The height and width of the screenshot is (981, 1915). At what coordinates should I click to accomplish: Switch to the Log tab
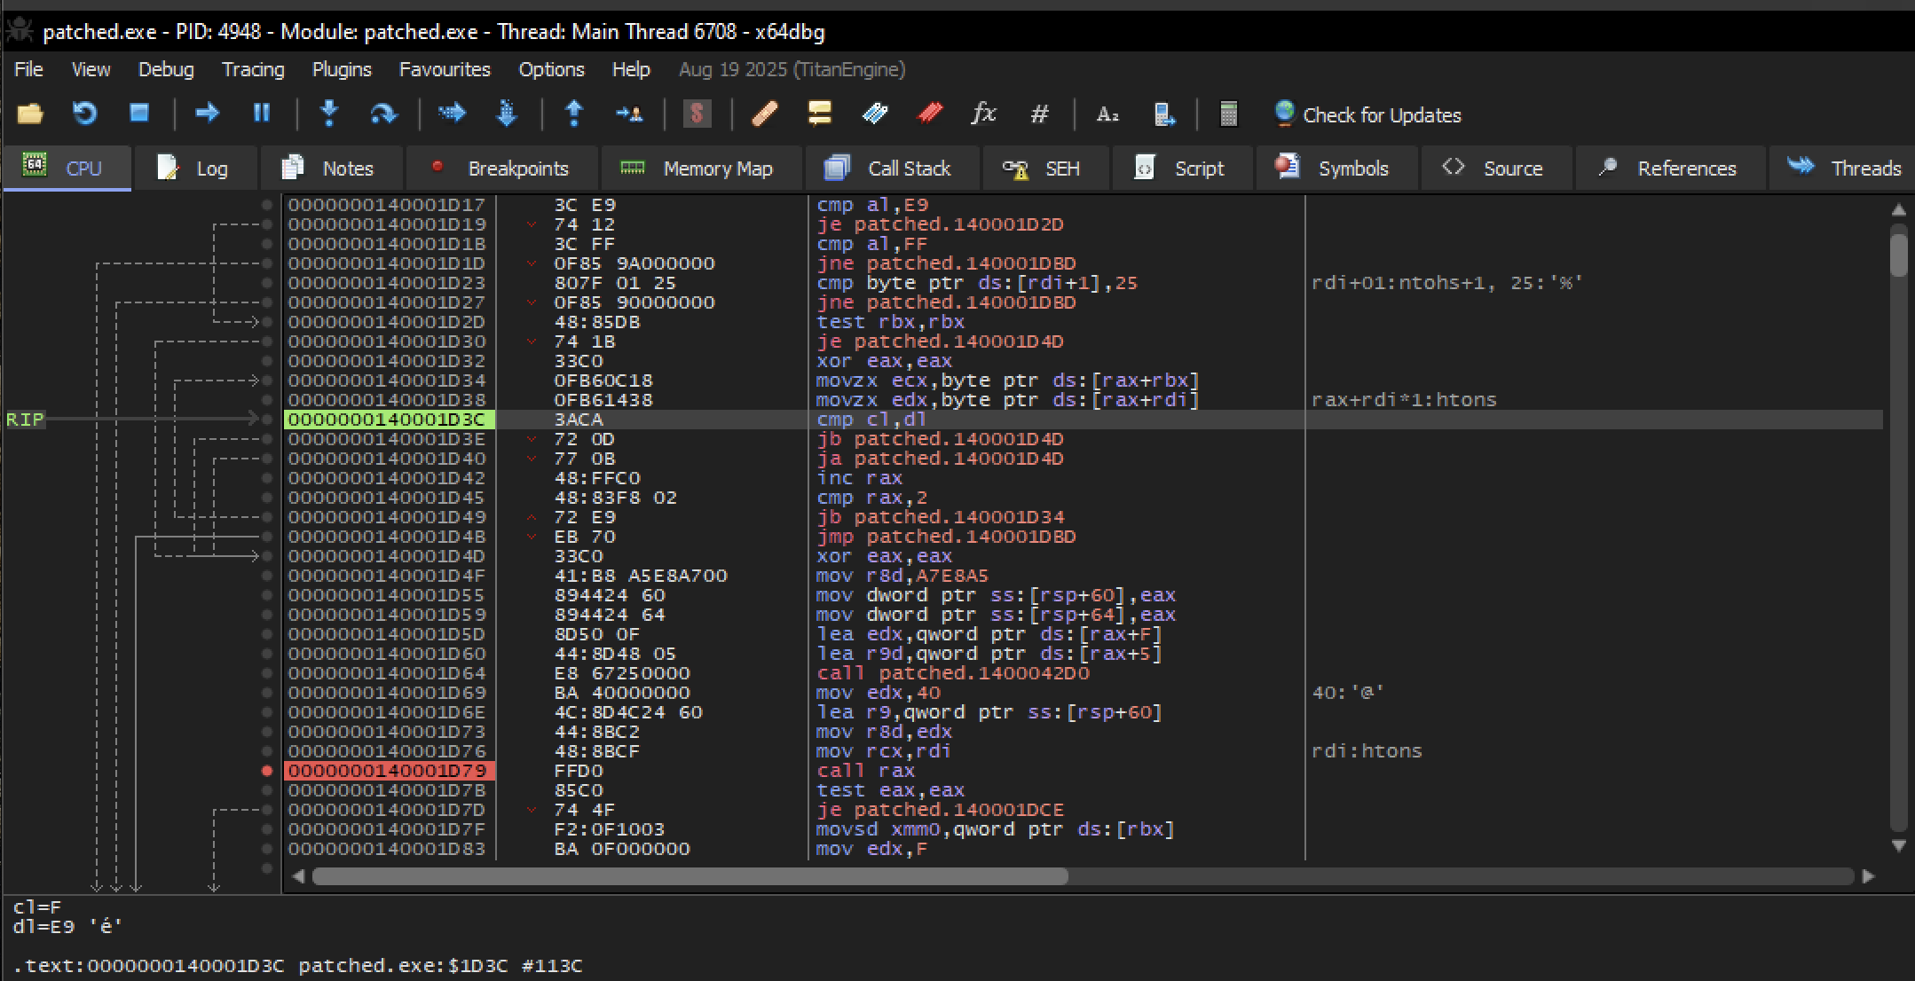tap(194, 169)
